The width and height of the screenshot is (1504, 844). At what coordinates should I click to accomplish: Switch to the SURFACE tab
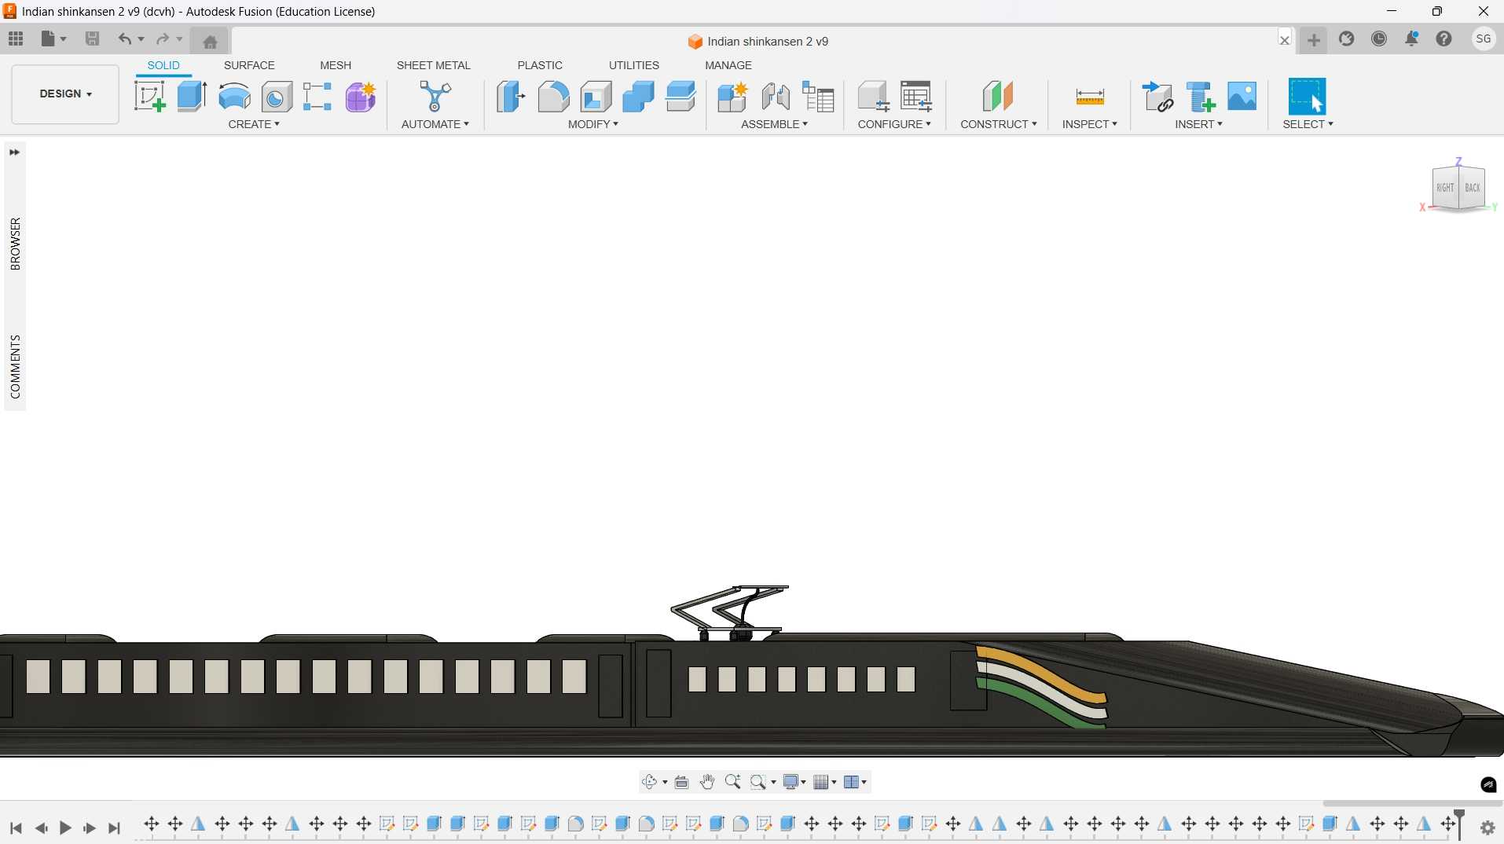[x=249, y=65]
